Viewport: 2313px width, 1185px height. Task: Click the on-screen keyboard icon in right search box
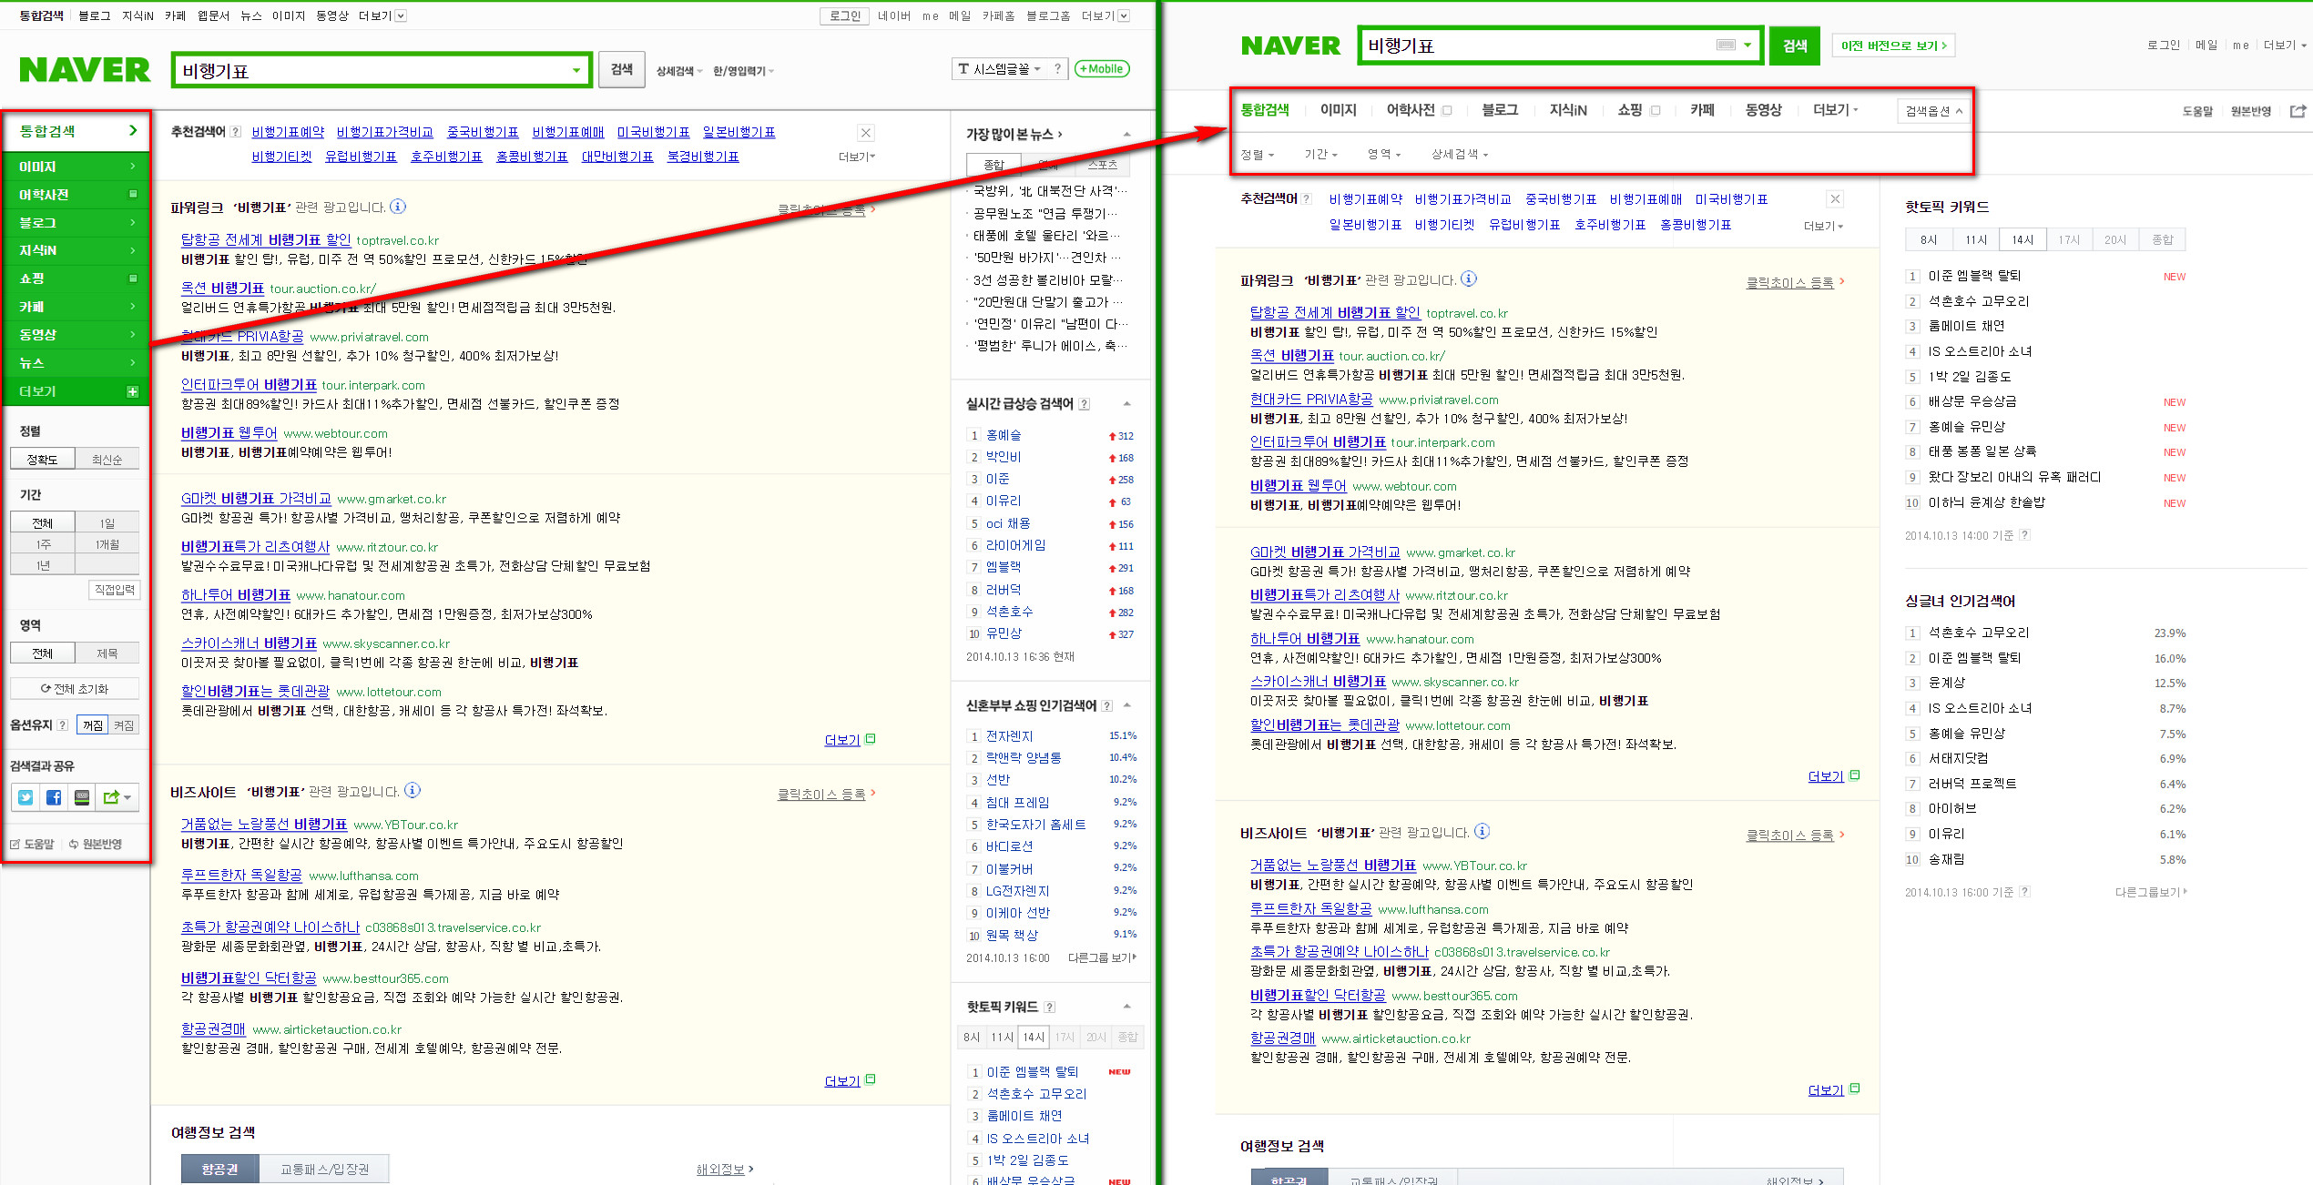pos(1725,45)
